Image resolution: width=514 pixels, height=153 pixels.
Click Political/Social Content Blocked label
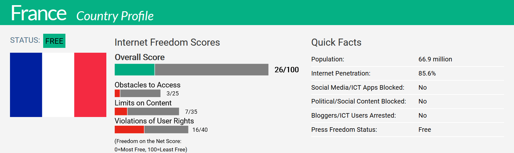click(x=359, y=101)
